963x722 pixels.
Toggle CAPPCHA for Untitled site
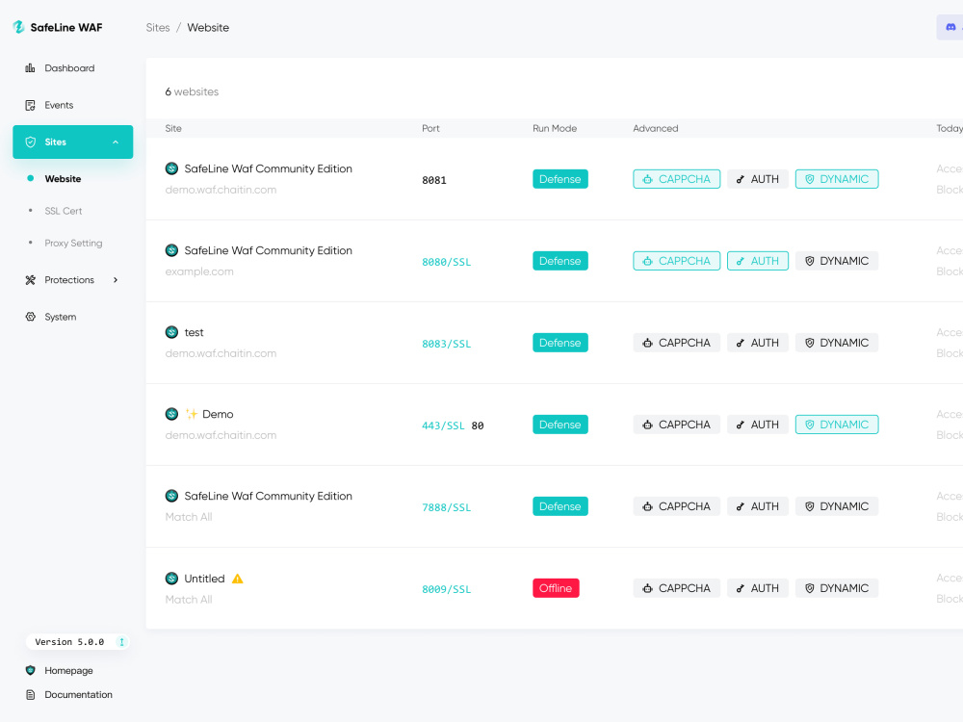pos(676,588)
